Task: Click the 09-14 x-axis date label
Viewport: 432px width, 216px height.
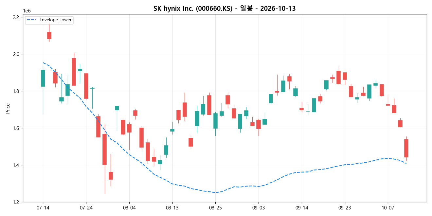Action: point(302,208)
